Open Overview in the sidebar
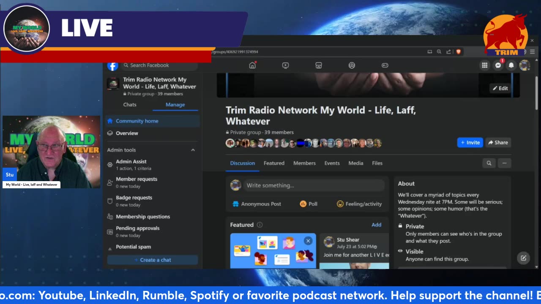Screen dimensions: 541x304 153,133
